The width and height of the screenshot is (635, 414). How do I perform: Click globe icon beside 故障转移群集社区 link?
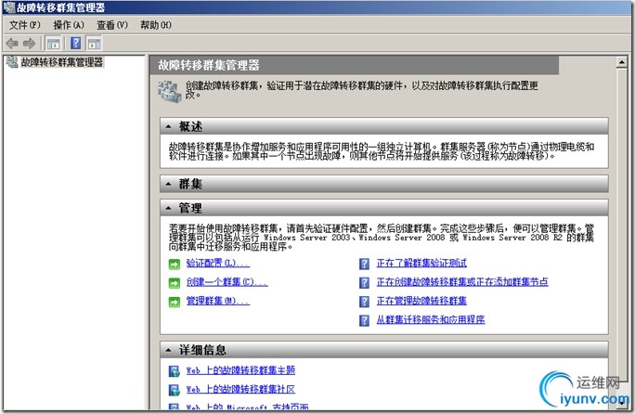[175, 390]
